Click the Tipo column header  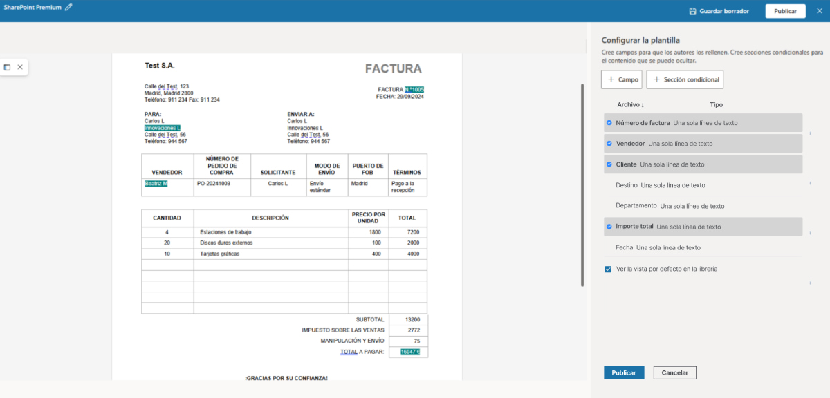coord(716,105)
